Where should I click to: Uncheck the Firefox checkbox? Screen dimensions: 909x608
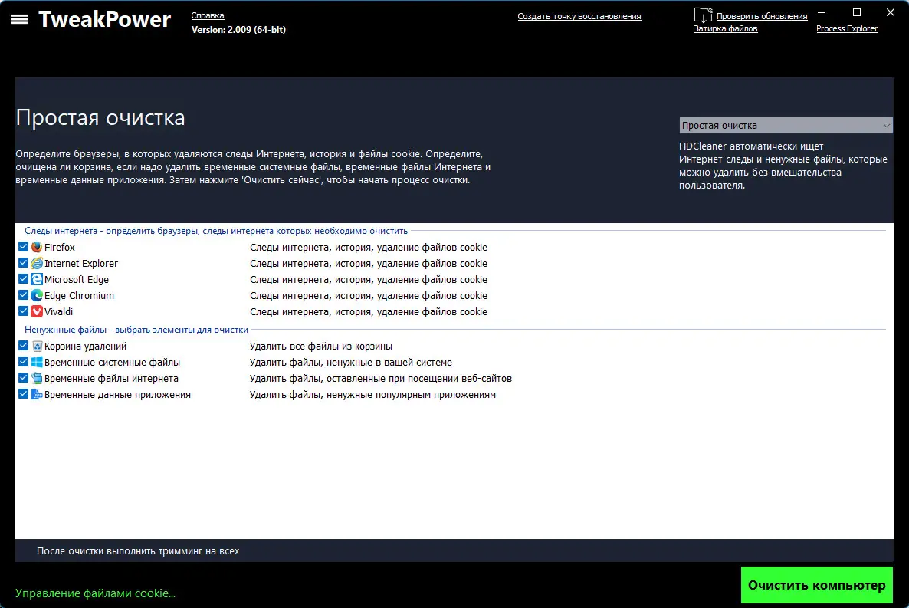click(x=23, y=247)
